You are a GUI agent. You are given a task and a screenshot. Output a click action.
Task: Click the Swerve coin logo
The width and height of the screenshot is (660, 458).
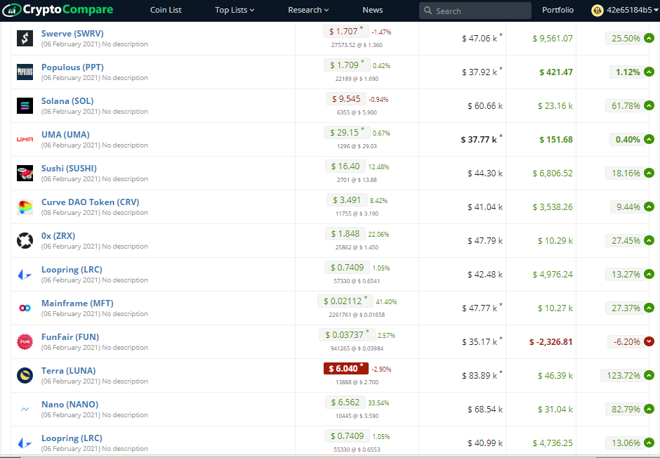25,39
